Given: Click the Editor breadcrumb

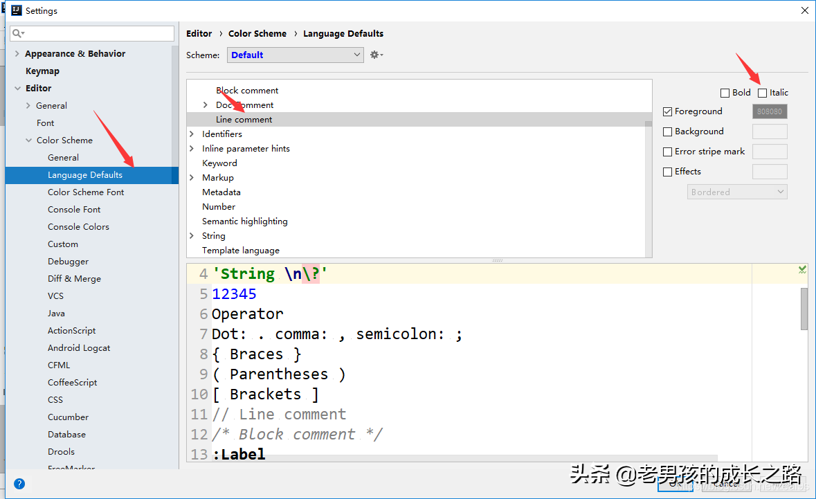Looking at the screenshot, I should point(199,33).
